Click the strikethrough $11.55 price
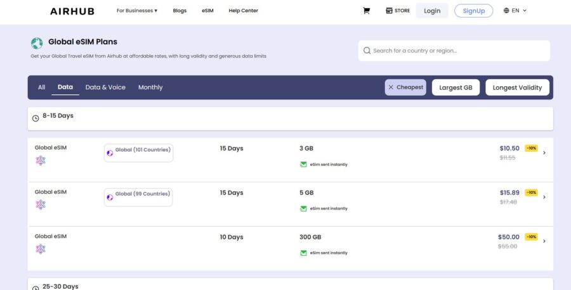 click(508, 158)
